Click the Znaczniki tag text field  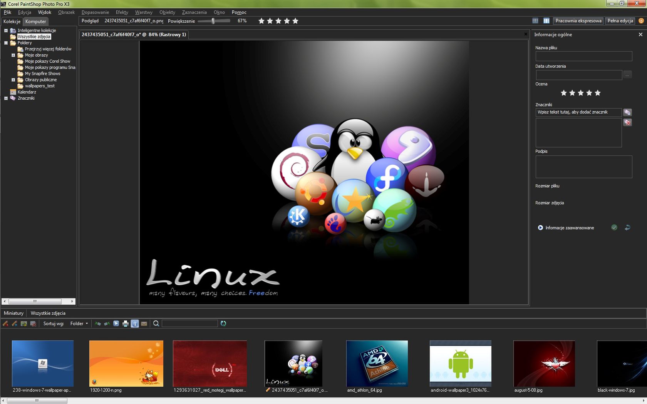coord(578,112)
